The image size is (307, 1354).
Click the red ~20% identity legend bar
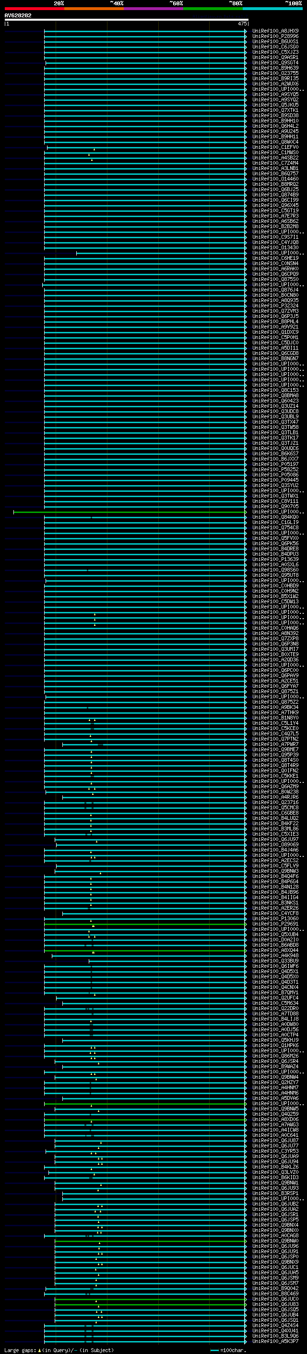coord(34,9)
